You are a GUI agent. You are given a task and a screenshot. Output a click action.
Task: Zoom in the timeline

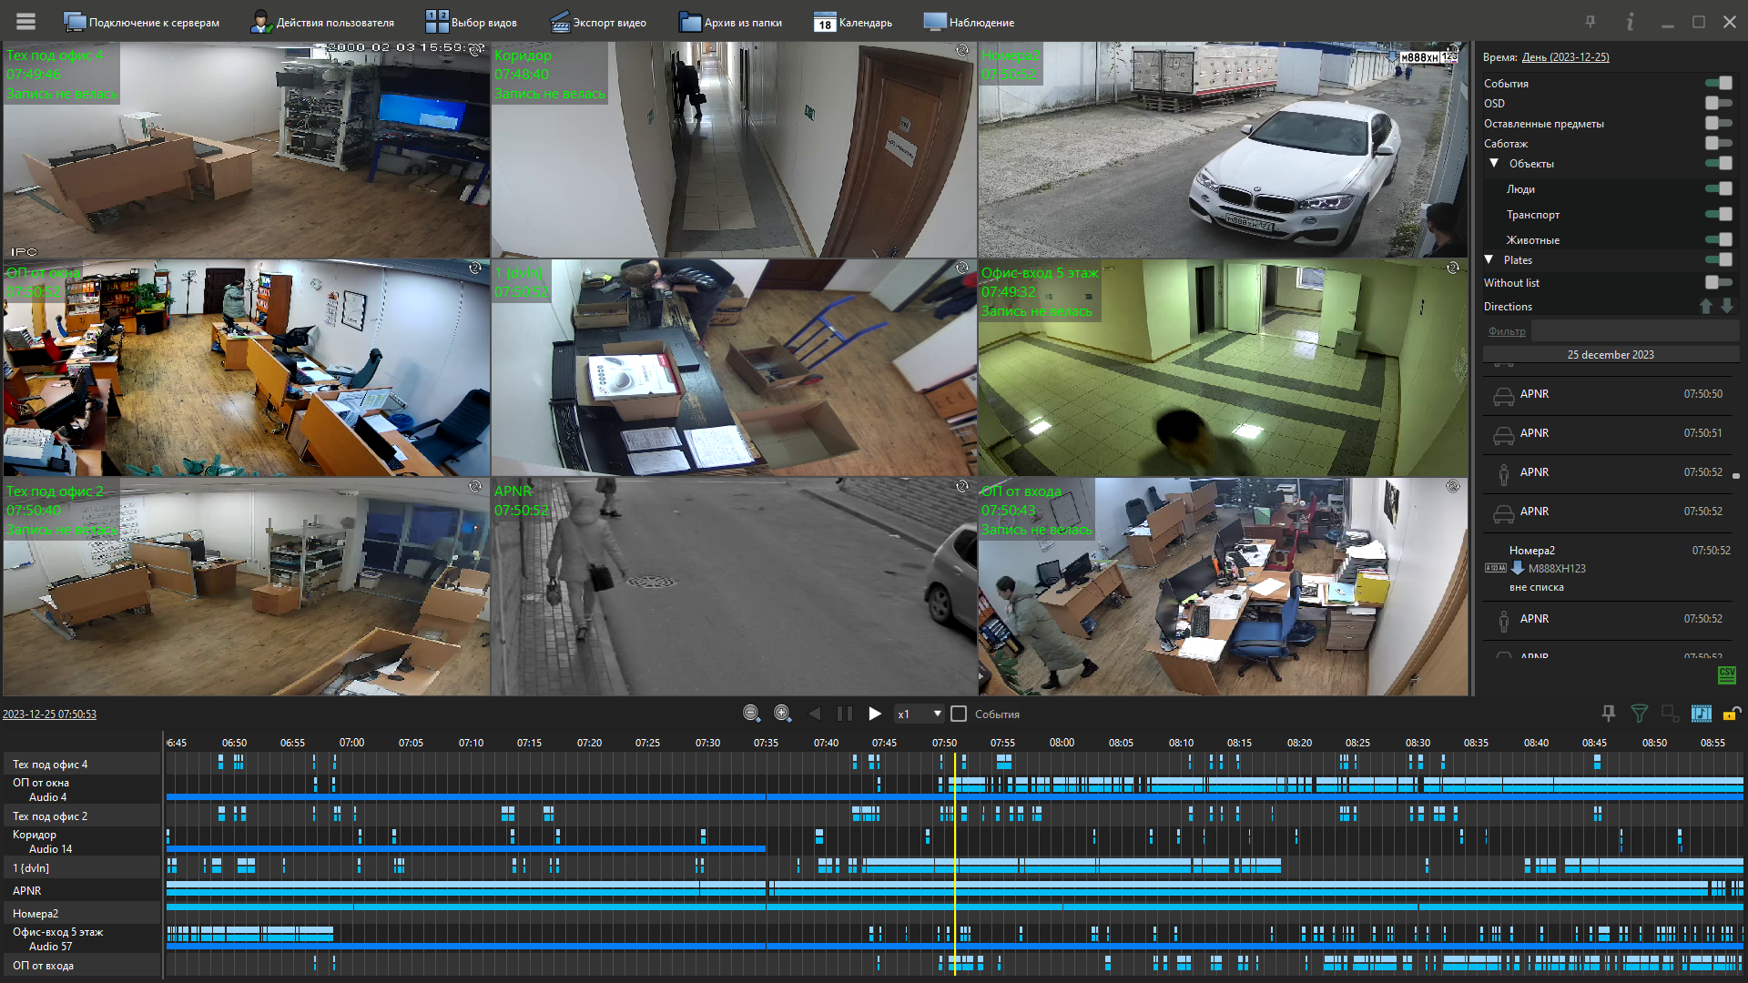(x=782, y=714)
